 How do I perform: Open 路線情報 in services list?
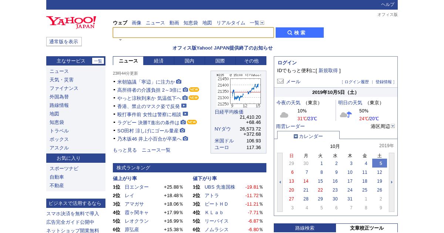[59, 105]
